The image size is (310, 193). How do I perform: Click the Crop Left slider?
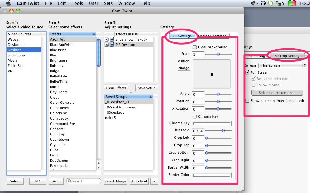tap(218, 138)
